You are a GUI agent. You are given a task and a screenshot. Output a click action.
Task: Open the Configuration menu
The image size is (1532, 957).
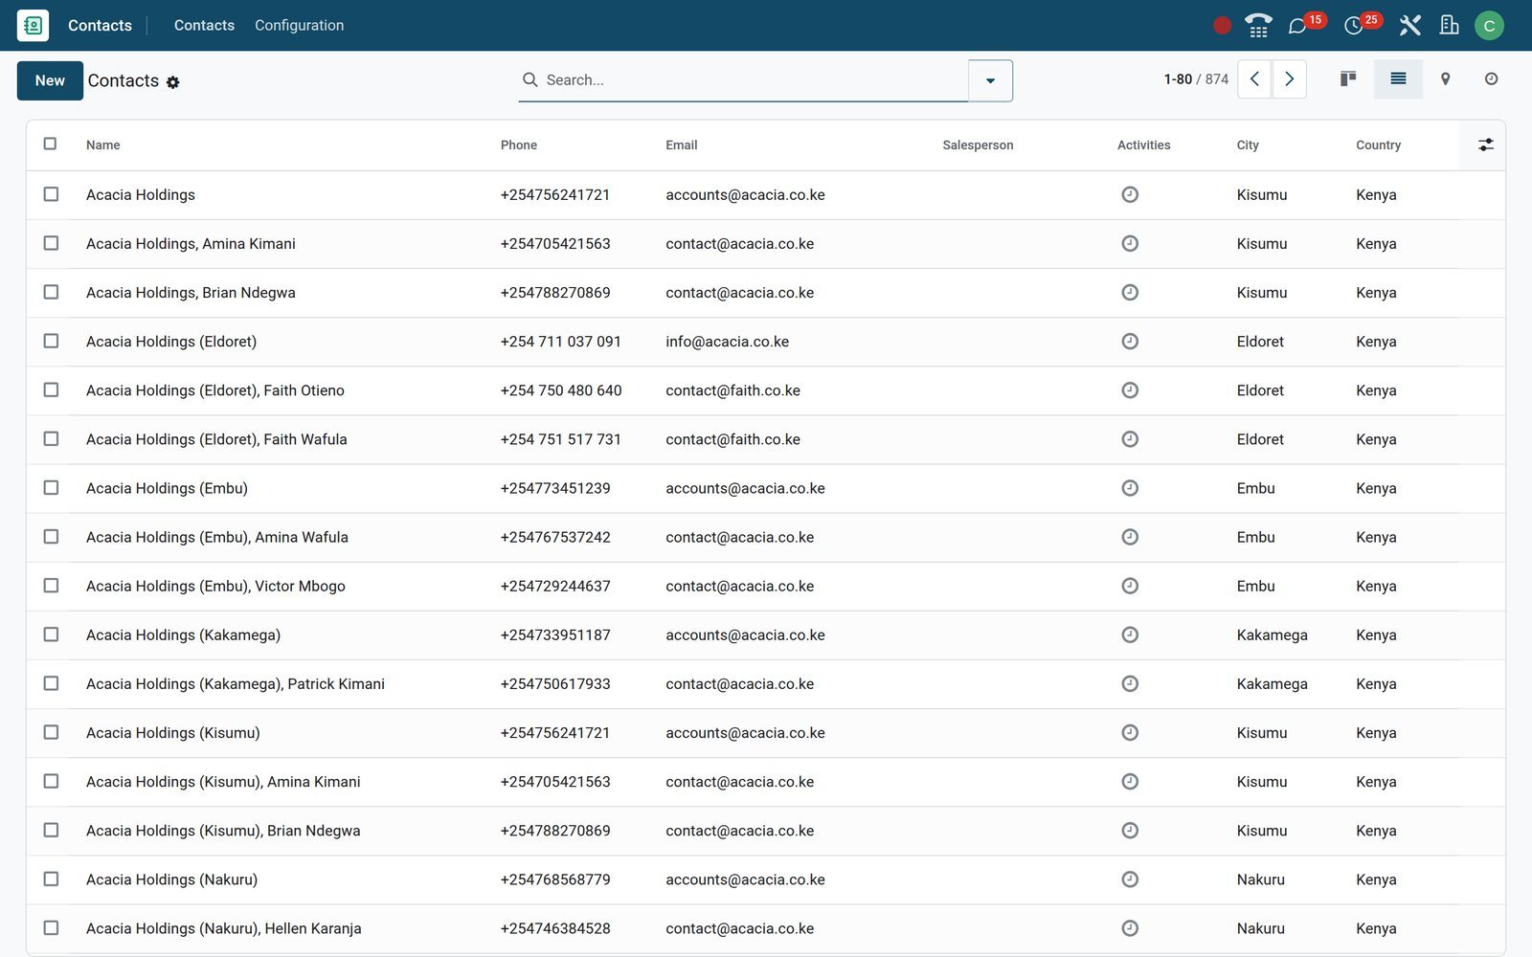click(299, 25)
